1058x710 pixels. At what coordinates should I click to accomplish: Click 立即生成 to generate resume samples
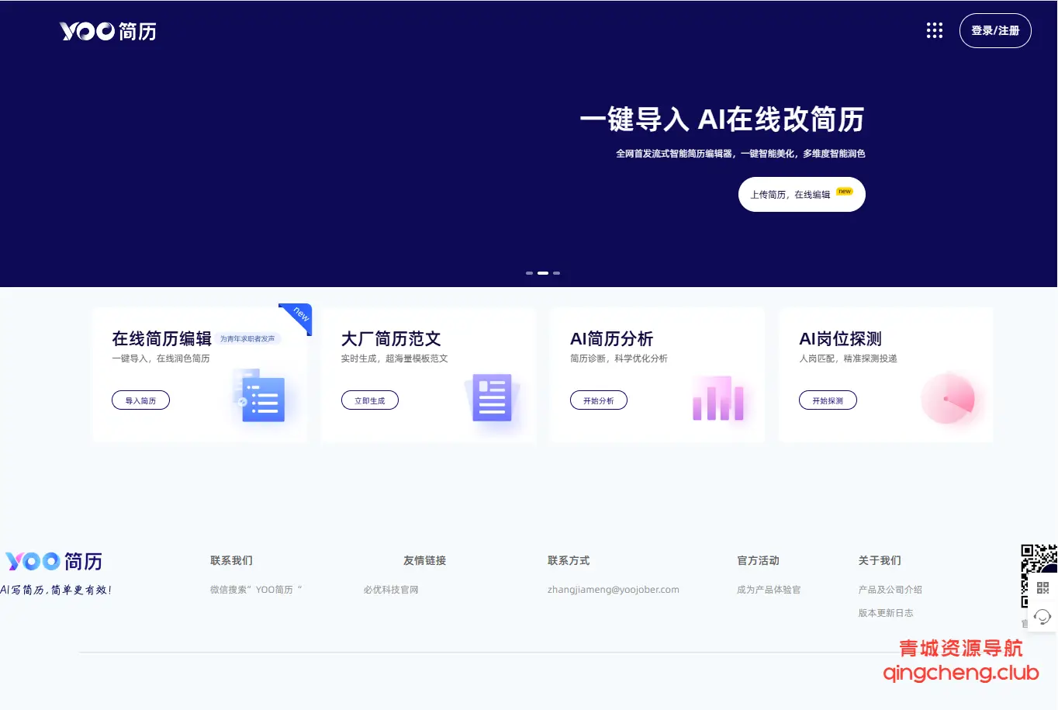[x=369, y=400]
